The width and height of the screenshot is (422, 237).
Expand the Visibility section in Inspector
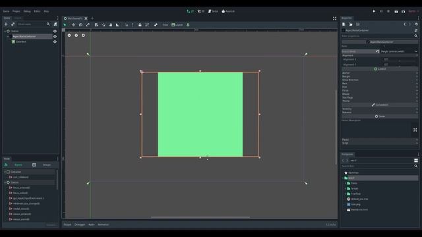[380, 109]
